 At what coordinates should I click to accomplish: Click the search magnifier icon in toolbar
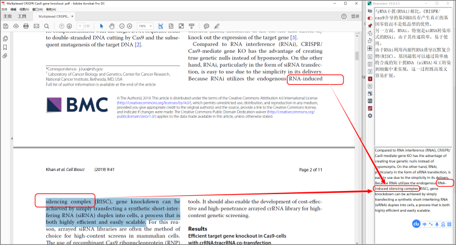coord(47,26)
